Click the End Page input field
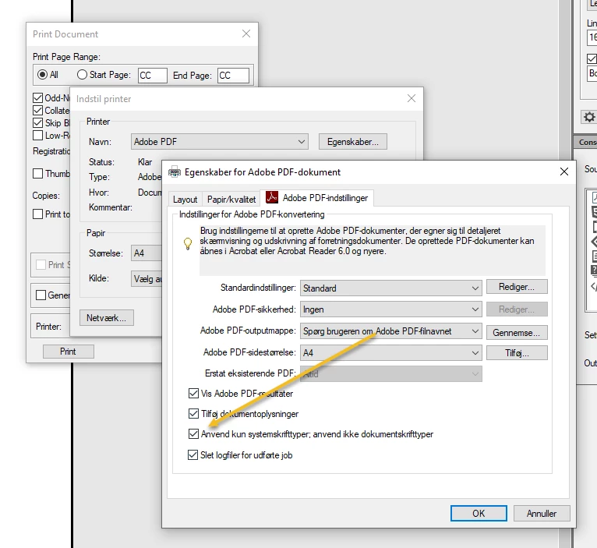 tap(233, 75)
